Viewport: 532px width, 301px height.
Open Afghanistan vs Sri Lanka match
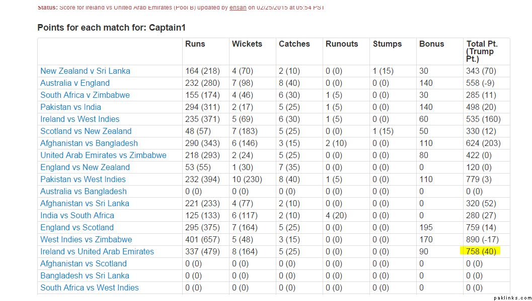pyautogui.click(x=85, y=204)
